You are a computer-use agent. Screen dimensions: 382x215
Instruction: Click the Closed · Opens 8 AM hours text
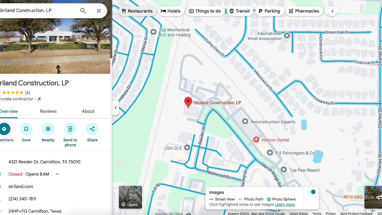29,174
